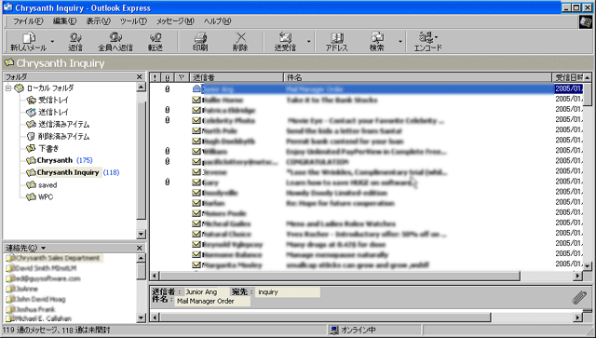Open the メッセージ(M) menu
This screenshot has height=338, width=596.
click(175, 21)
